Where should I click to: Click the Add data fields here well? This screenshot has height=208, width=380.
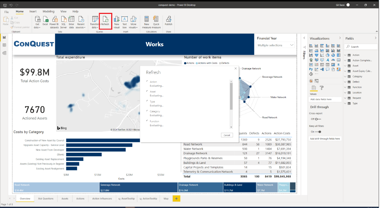(x=325, y=100)
